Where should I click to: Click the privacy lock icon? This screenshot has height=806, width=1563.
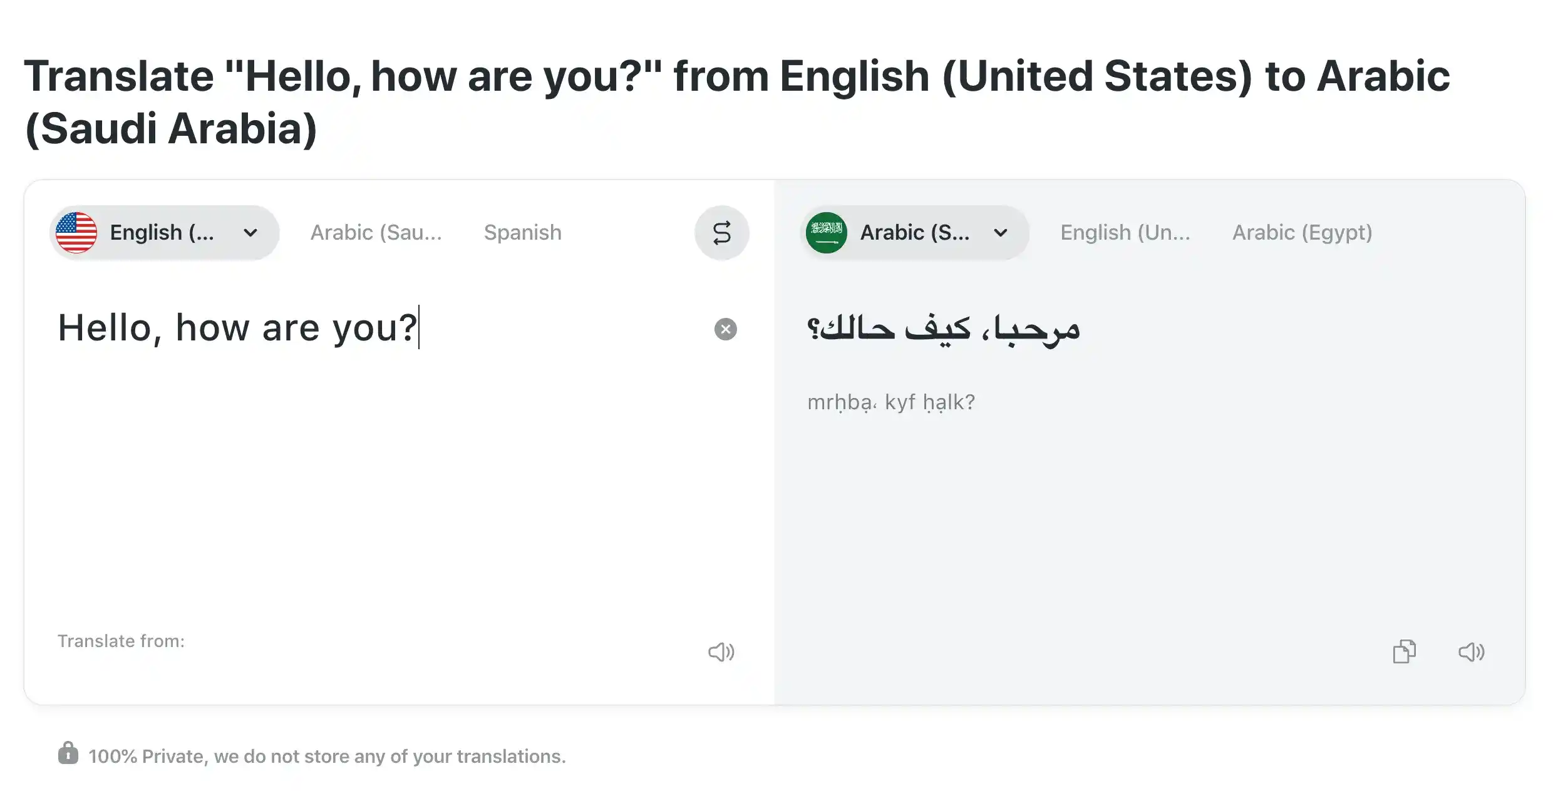tap(69, 755)
